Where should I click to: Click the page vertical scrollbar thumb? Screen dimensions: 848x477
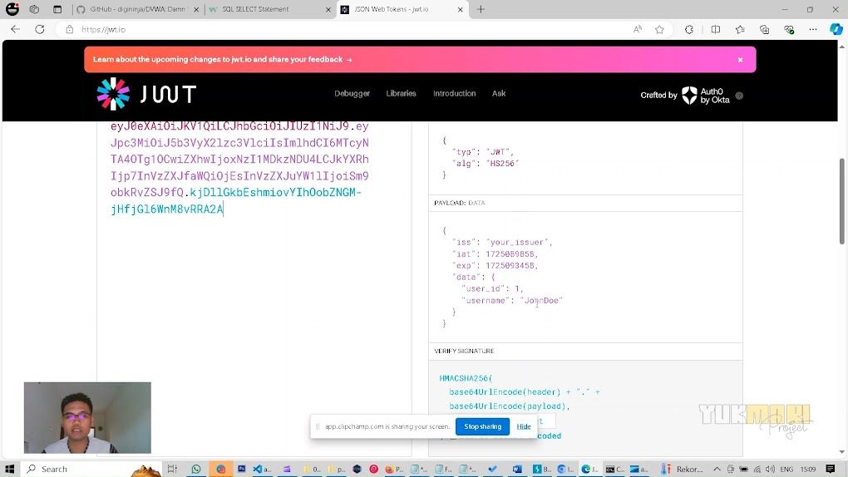point(841,200)
